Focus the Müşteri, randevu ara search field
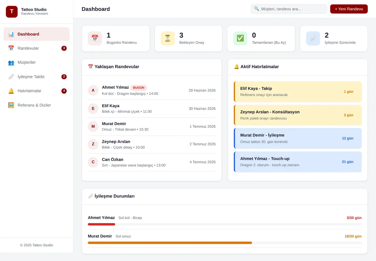The width and height of the screenshot is (376, 261). 289,9
